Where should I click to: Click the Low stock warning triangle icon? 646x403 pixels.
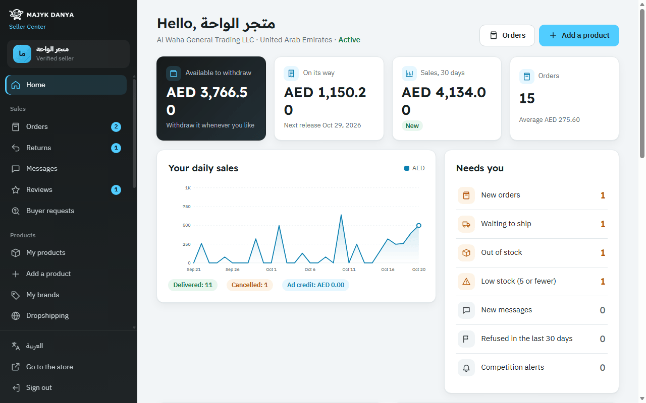coord(466,282)
